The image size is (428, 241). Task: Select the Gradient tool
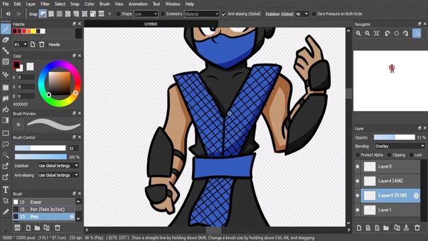click(x=5, y=120)
